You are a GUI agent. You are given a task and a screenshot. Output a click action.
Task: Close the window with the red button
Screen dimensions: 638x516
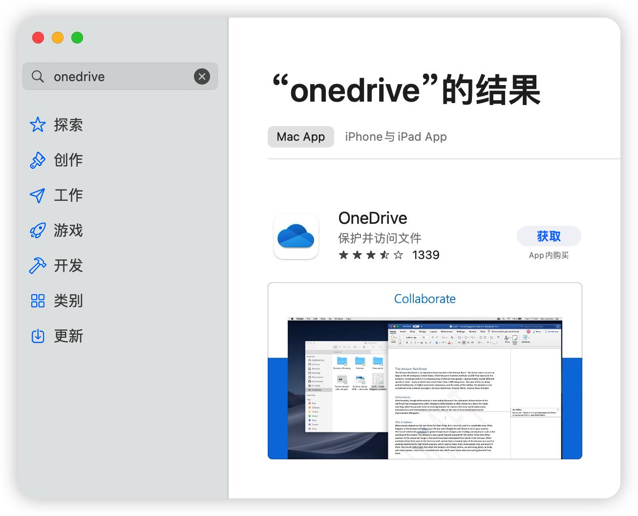point(38,38)
